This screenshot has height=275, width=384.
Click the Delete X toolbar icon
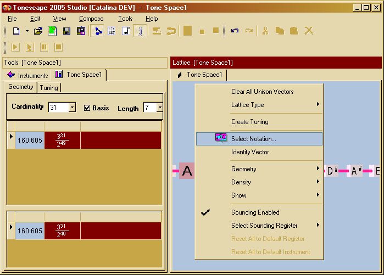309,31
